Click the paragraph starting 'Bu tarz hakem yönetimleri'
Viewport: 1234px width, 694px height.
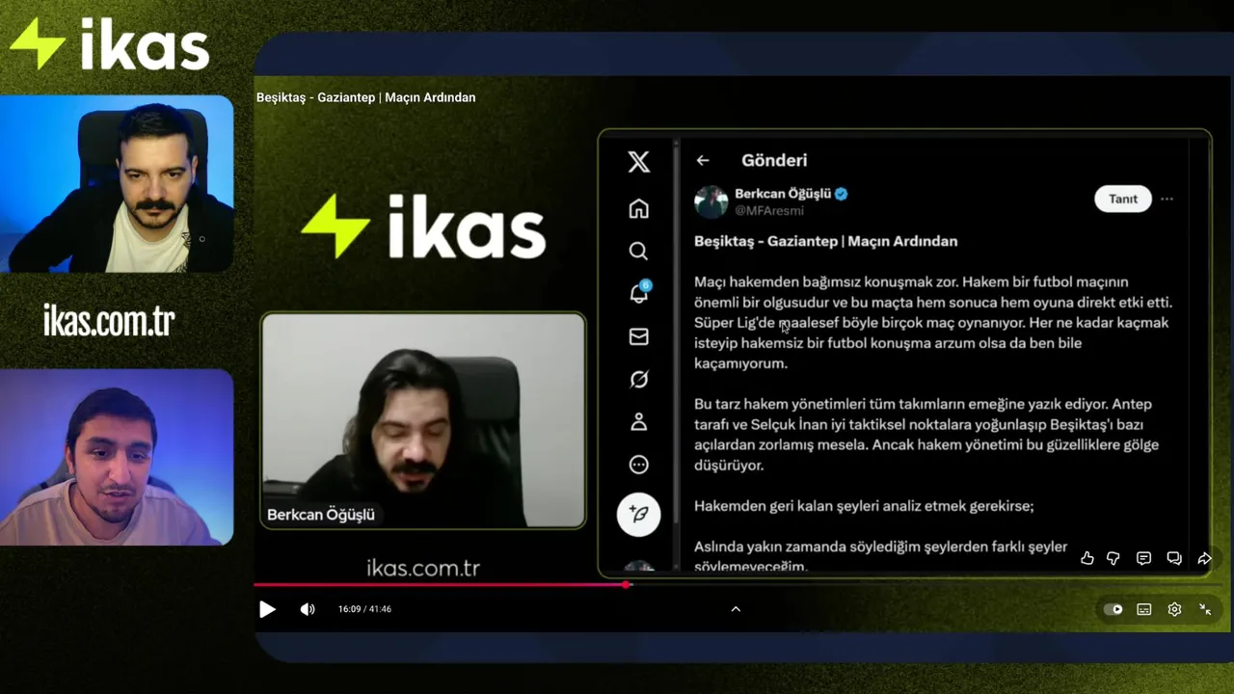pos(926,435)
